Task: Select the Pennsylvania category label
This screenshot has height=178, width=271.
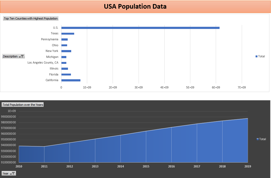Action: pyautogui.click(x=50, y=39)
